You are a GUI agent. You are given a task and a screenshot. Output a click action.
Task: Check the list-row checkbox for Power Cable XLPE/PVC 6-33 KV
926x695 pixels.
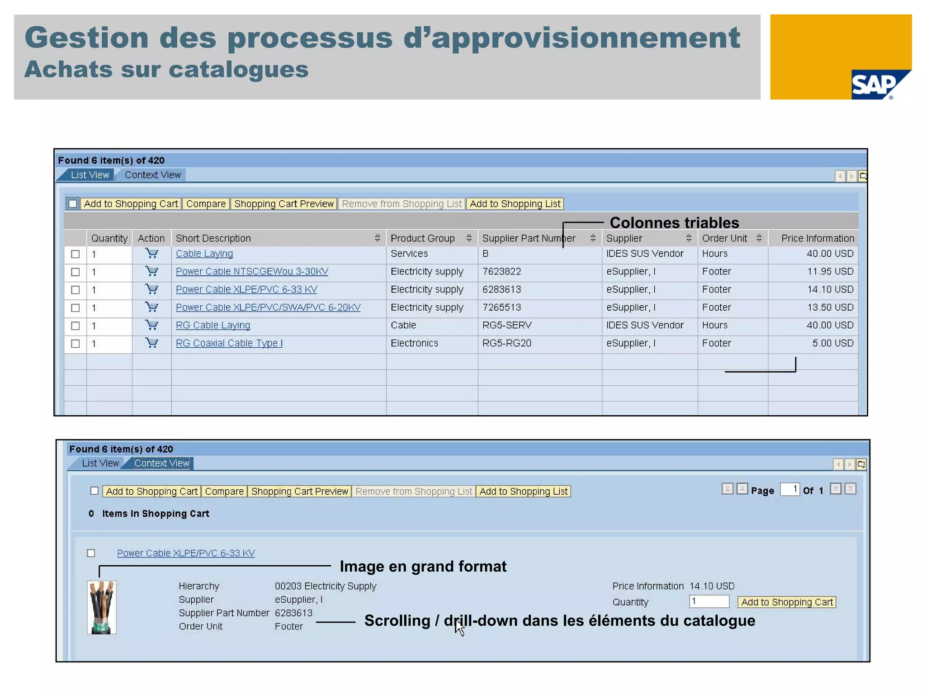[x=76, y=290]
